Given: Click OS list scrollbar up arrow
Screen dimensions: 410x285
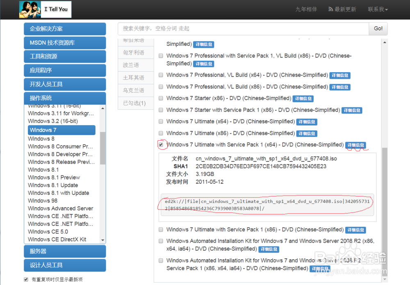Looking at the screenshot, I should [x=103, y=108].
